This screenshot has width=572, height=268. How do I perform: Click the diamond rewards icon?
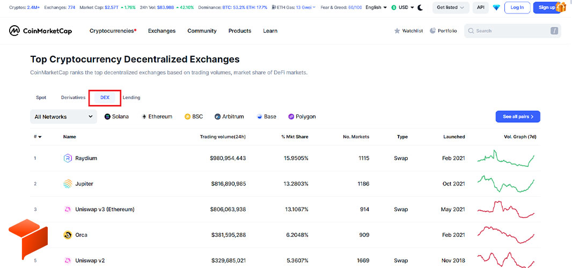pyautogui.click(x=496, y=8)
